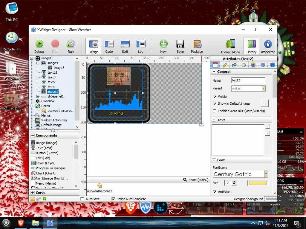Screen dimensions: 306x229
Task: Select CloseBox in the widget tree
Action: tap(48, 101)
